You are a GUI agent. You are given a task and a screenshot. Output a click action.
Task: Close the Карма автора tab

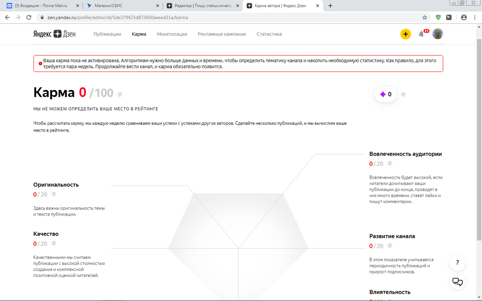pyautogui.click(x=318, y=6)
